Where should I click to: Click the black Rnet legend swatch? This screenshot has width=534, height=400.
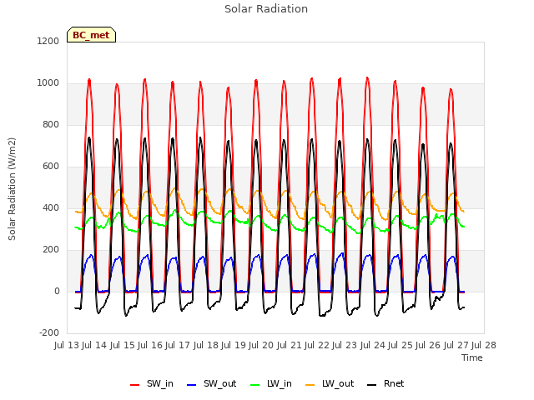(x=372, y=385)
